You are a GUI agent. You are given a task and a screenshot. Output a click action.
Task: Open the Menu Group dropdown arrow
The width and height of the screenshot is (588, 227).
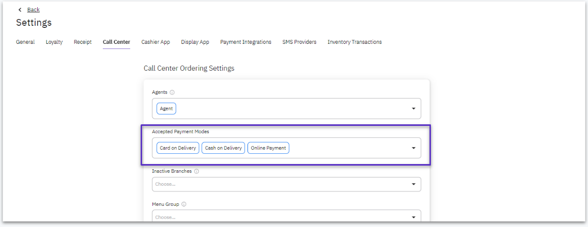tap(414, 217)
